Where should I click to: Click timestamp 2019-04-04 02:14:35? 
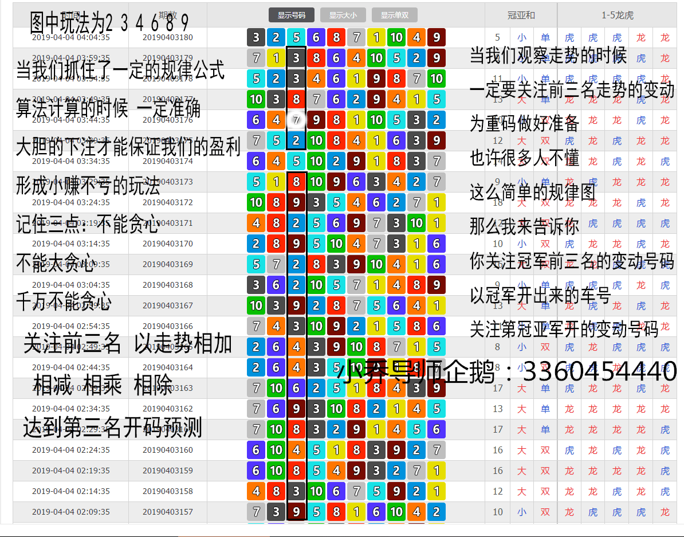(x=70, y=491)
